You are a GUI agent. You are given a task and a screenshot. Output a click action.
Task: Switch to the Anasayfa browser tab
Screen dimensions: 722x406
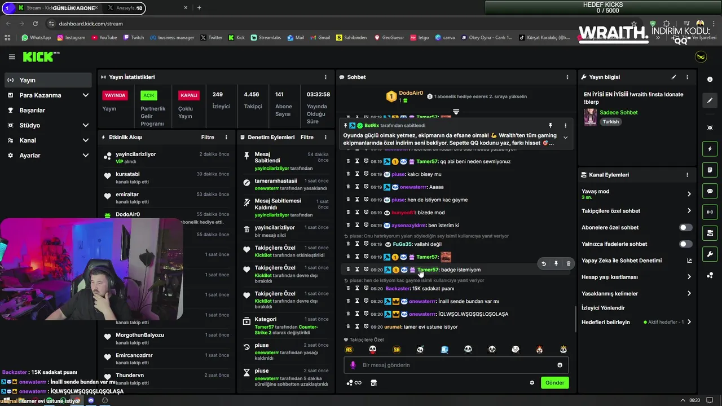(x=124, y=8)
